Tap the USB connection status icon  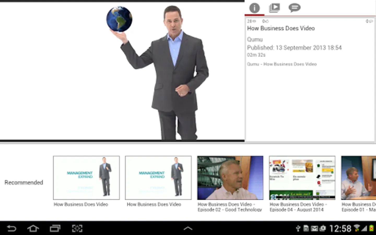click(298, 229)
